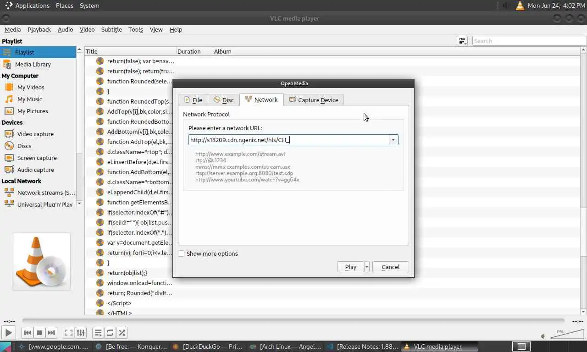Open Media Library in sidebar
587x352 pixels.
tap(38, 64)
